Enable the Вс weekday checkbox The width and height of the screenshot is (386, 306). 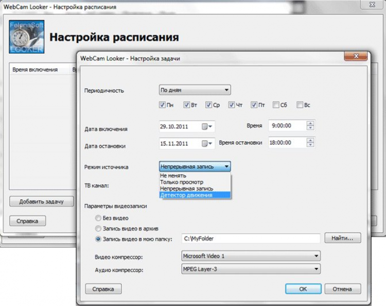(x=300, y=105)
